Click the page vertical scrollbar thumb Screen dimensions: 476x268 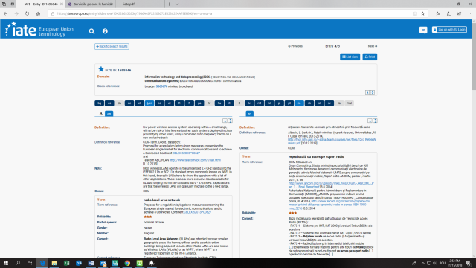474,54
